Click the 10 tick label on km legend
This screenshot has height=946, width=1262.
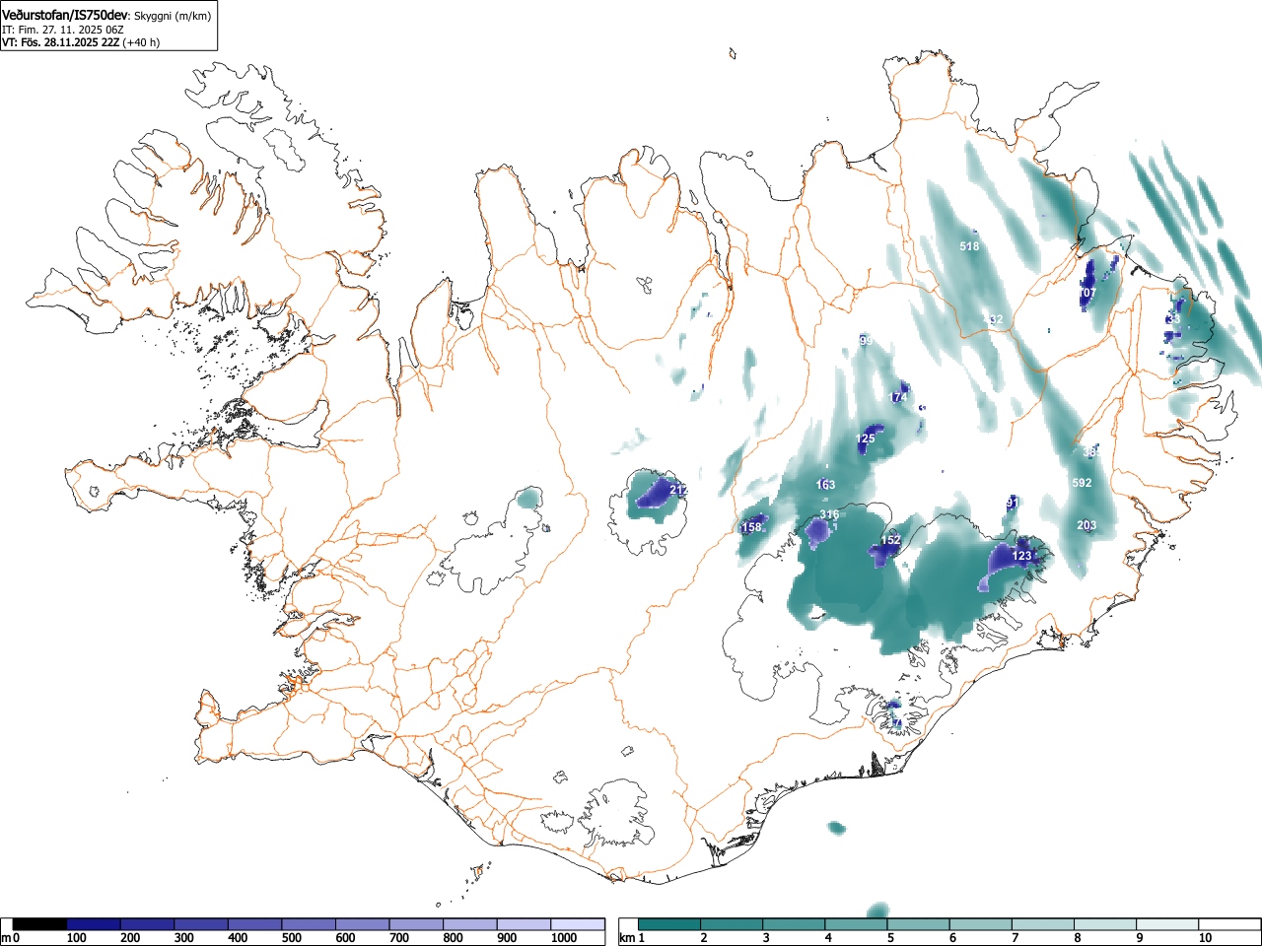(x=1205, y=938)
